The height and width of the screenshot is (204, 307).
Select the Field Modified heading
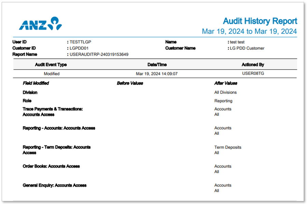(x=35, y=83)
